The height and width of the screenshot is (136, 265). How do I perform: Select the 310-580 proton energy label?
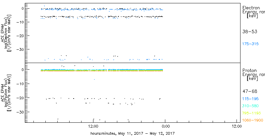coord(250,106)
